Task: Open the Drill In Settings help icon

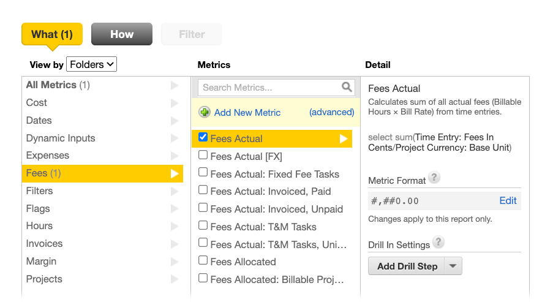Action: coord(438,242)
